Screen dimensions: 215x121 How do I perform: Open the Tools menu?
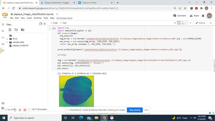46,18
